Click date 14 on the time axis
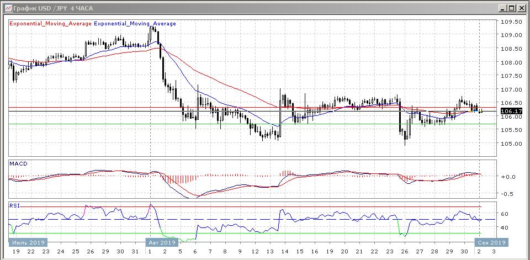 click(x=284, y=251)
